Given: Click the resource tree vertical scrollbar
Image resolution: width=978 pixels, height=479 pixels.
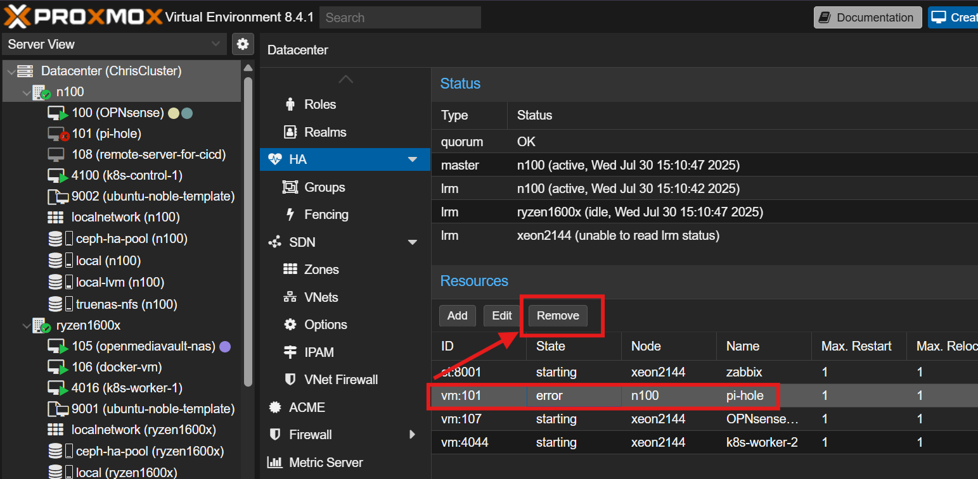Looking at the screenshot, I should tap(248, 231).
